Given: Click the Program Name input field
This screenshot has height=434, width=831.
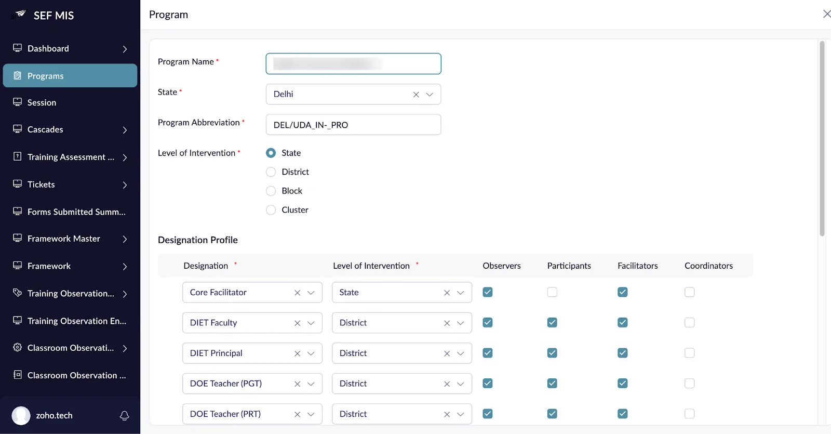Looking at the screenshot, I should click(353, 63).
